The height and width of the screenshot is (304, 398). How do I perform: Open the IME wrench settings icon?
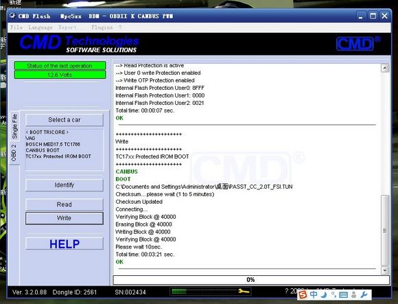pyautogui.click(x=364, y=294)
